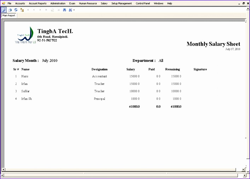250x179 pixels.
Task: Click the '6th Road, Rawalpindi.' address text
Action: point(53,37)
